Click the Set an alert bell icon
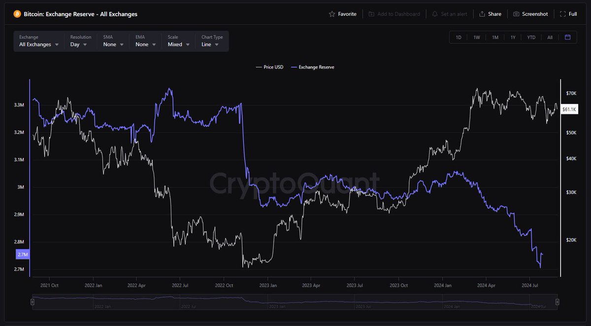 point(435,14)
